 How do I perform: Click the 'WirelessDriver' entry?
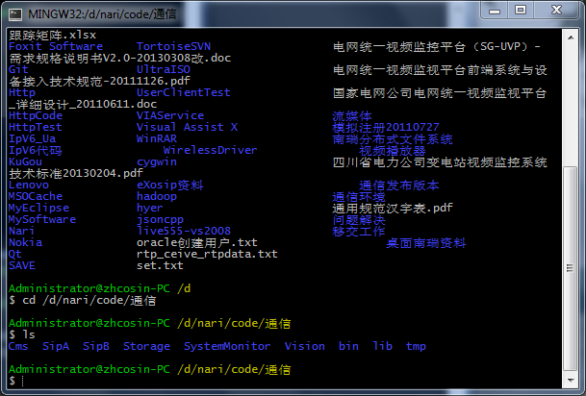pyautogui.click(x=210, y=150)
